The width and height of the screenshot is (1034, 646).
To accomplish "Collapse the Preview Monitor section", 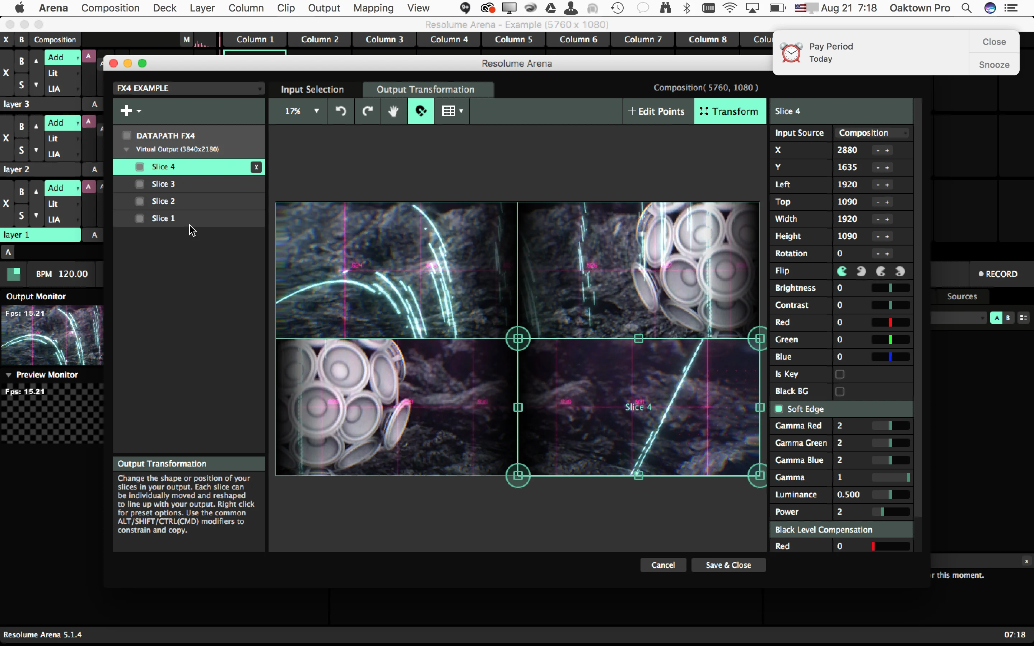I will click(9, 375).
